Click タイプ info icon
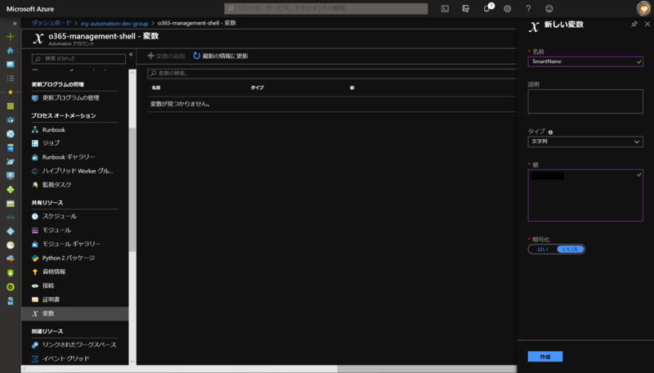This screenshot has width=654, height=373. (x=550, y=133)
